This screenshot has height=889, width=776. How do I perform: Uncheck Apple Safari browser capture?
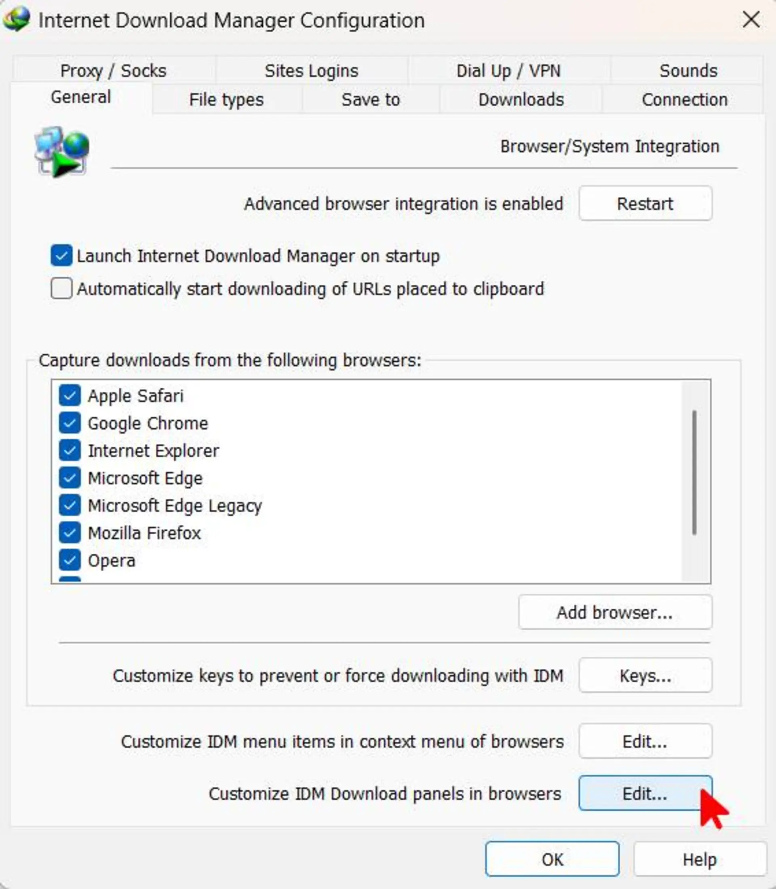(70, 395)
